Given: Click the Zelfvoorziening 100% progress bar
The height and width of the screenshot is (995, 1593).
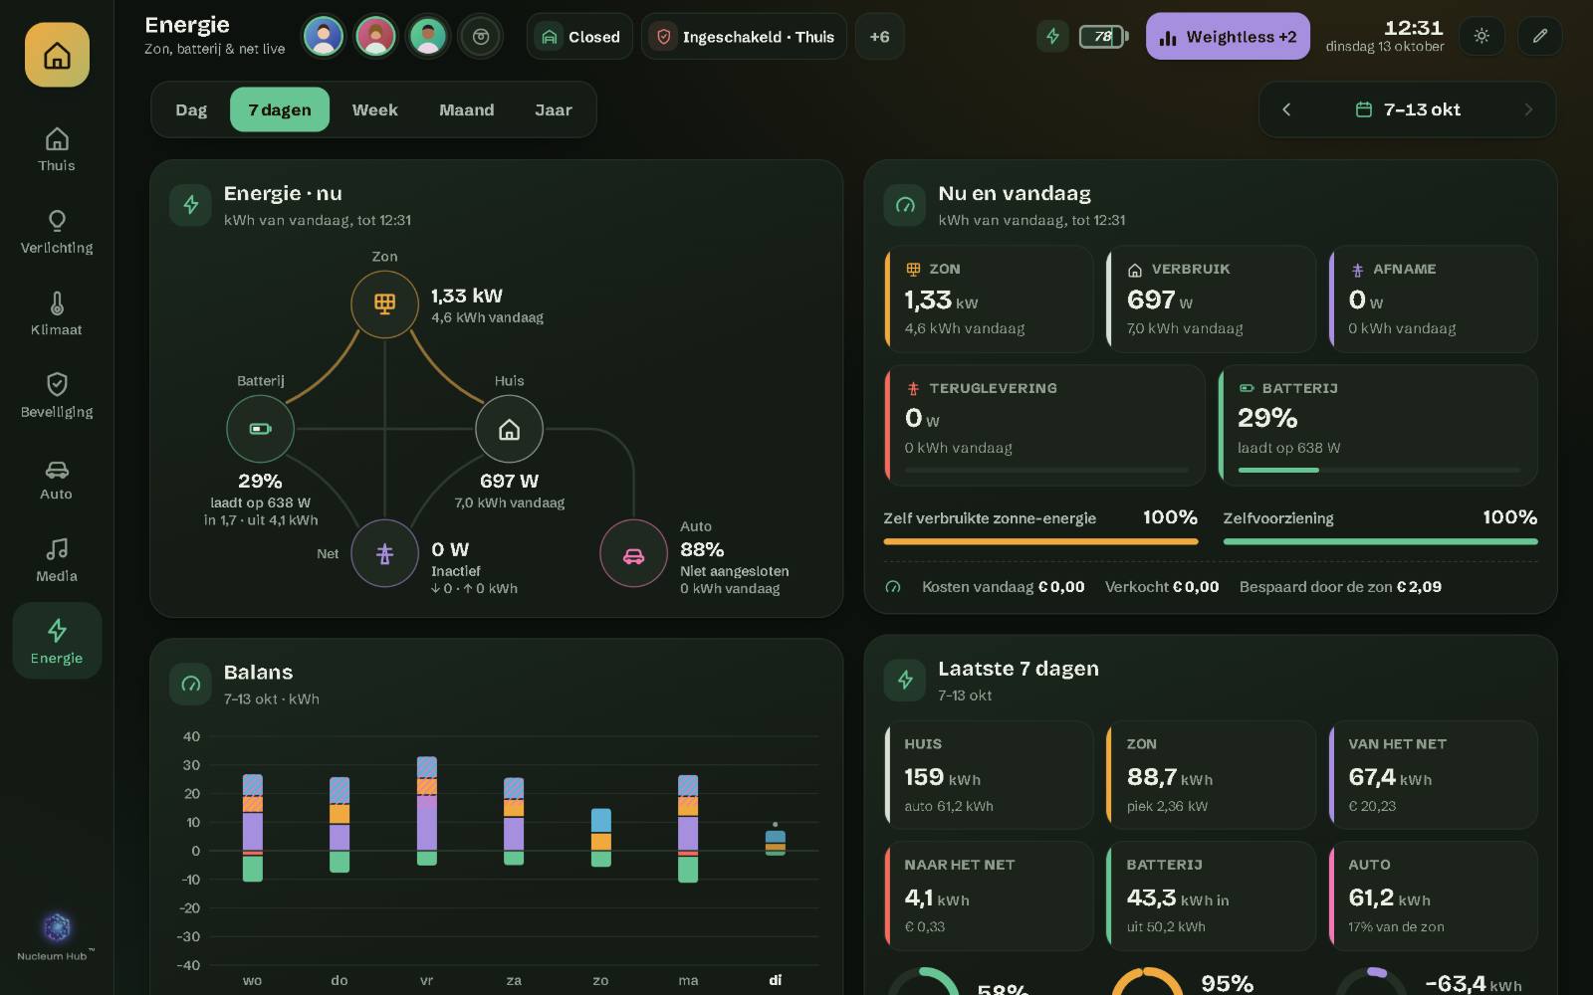Looking at the screenshot, I should pos(1380,541).
